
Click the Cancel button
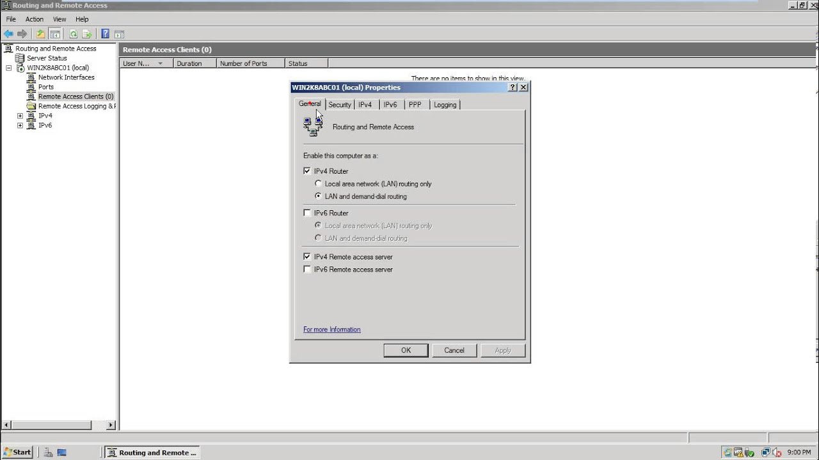pyautogui.click(x=454, y=350)
